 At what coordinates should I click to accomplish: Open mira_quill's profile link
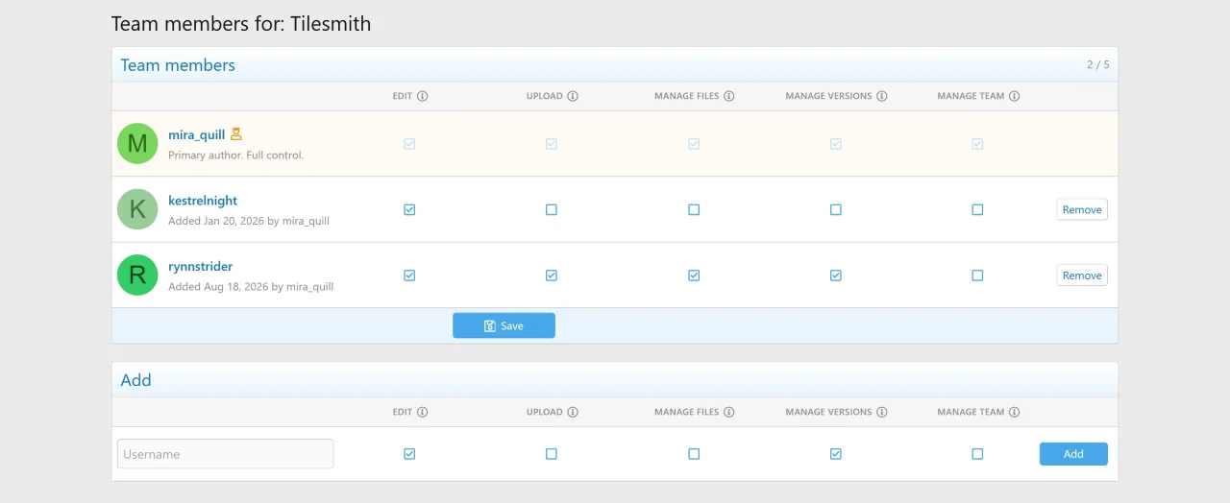[196, 135]
